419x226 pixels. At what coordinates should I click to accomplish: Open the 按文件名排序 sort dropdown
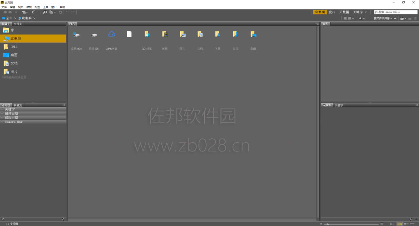coord(383,19)
